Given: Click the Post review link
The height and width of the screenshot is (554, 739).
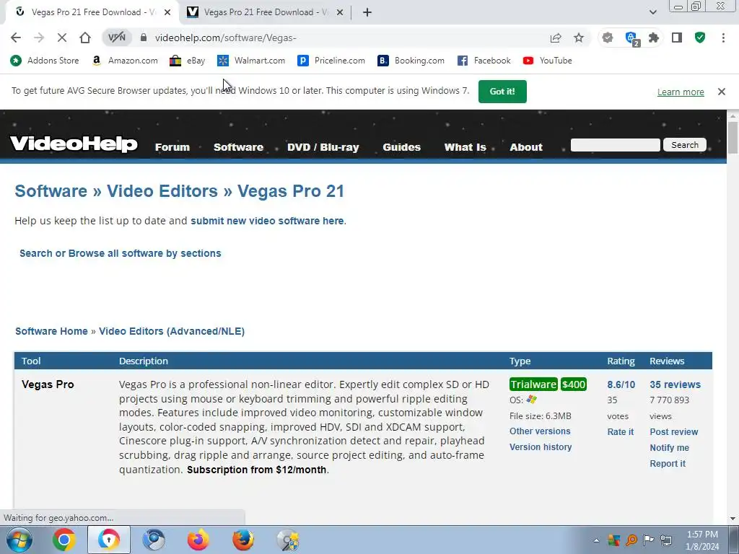Looking at the screenshot, I should coord(674,432).
